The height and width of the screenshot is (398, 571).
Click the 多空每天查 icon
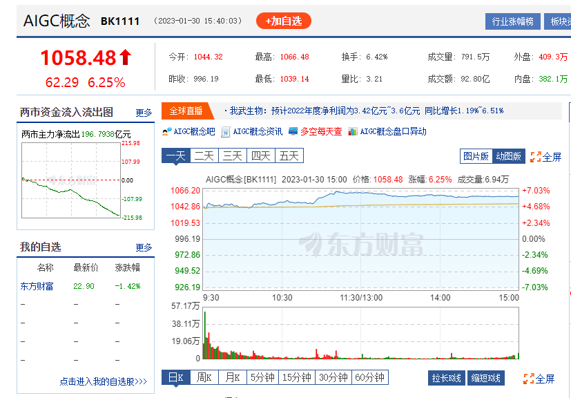tap(293, 131)
